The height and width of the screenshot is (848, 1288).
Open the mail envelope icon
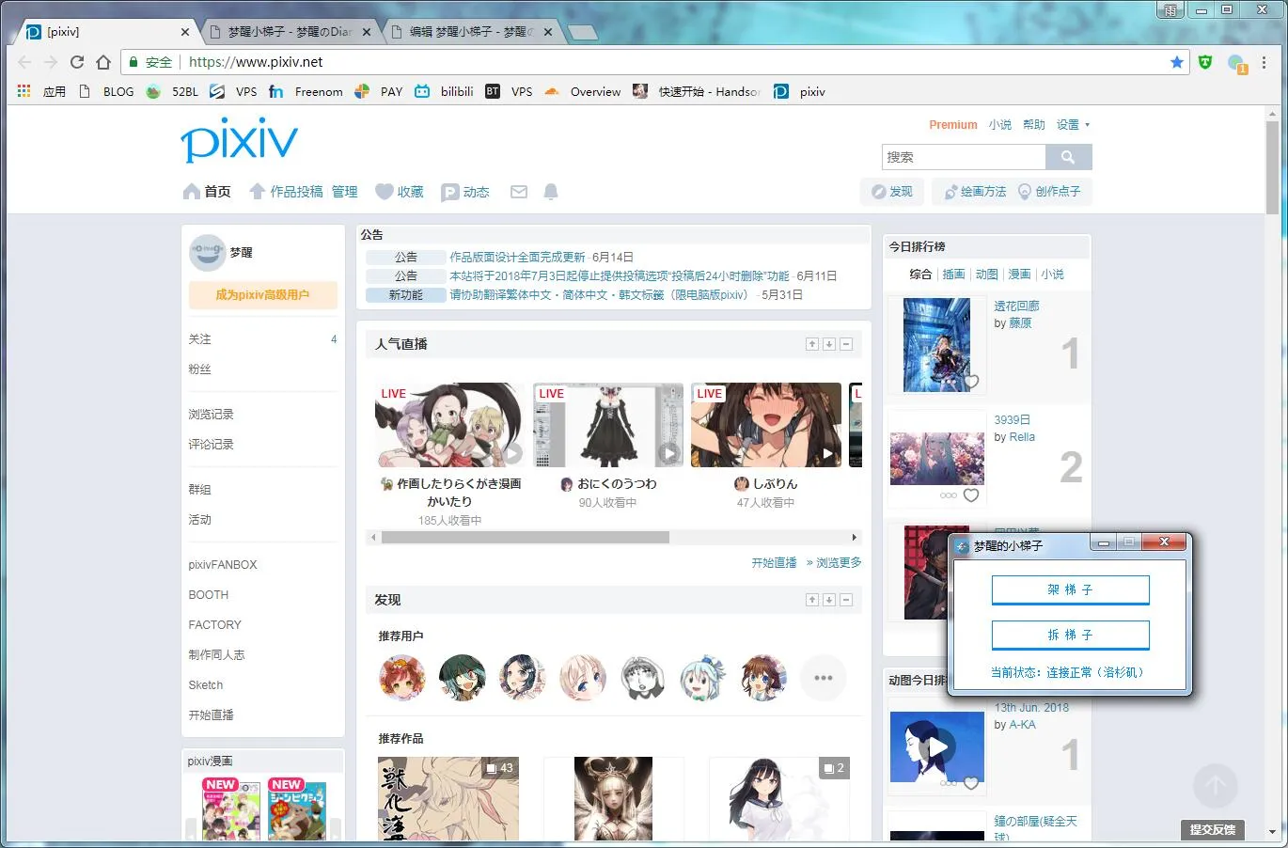[518, 191]
